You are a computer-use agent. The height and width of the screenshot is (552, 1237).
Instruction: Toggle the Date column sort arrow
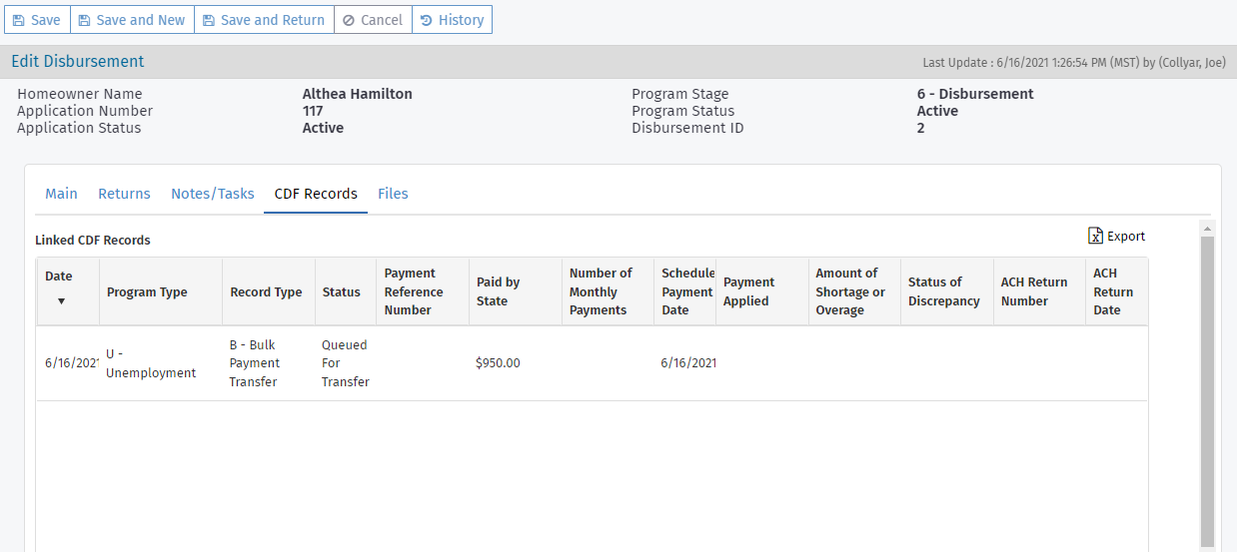[61, 300]
